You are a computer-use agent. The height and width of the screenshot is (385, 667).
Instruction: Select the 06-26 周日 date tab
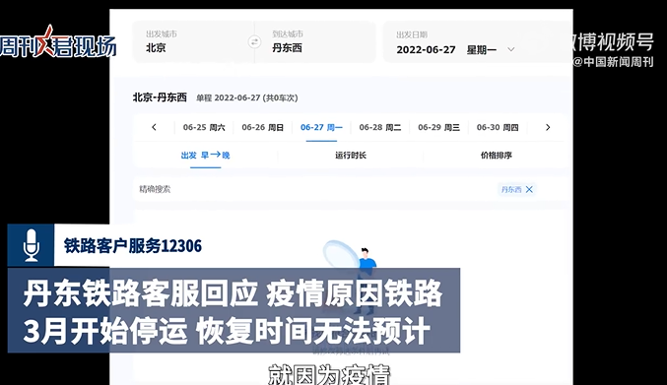pos(262,127)
